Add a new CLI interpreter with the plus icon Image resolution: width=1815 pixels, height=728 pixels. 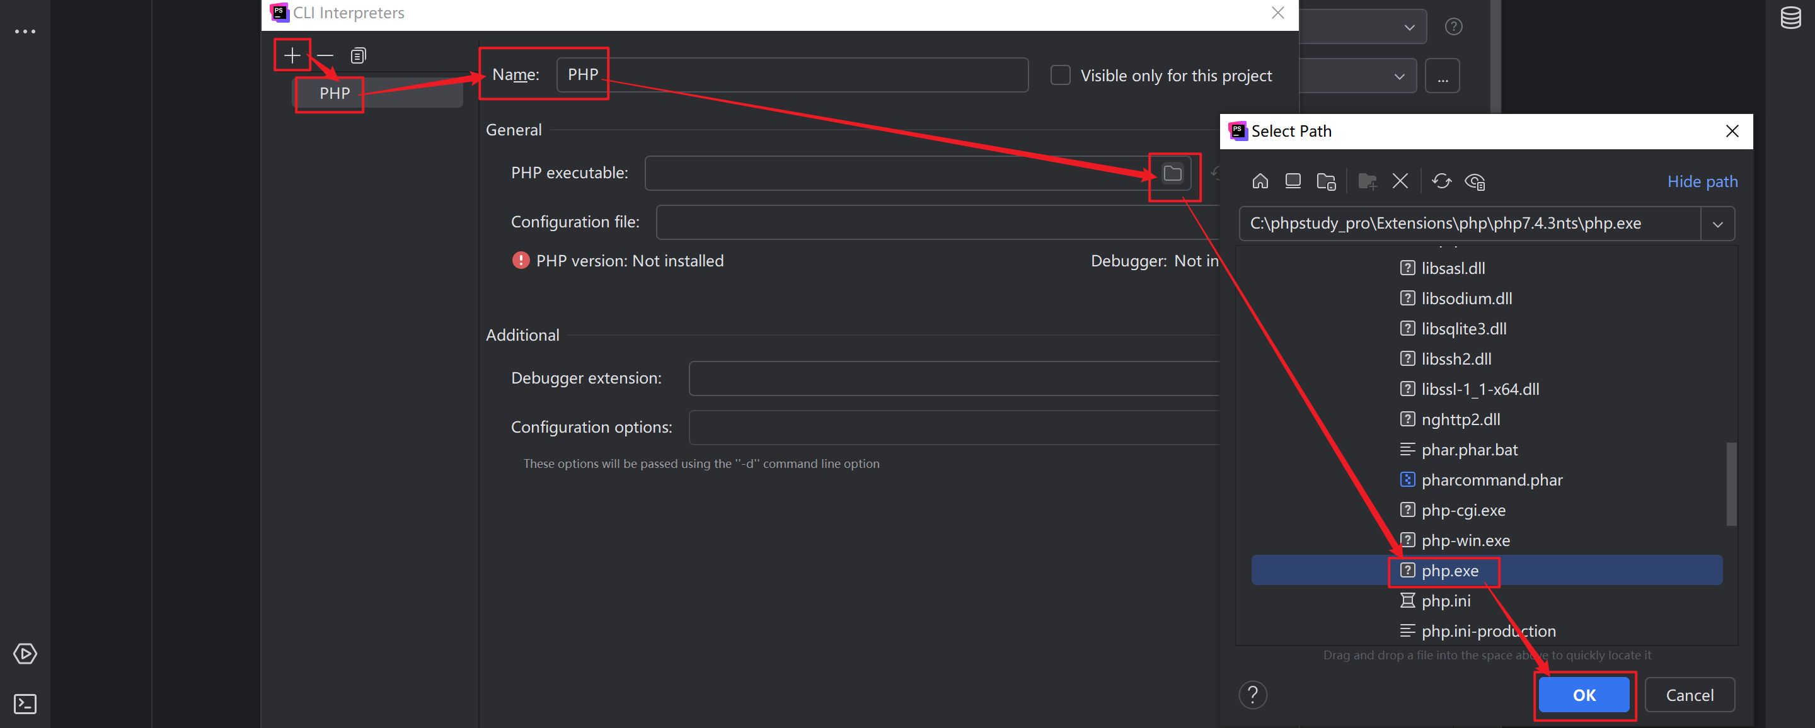click(292, 55)
